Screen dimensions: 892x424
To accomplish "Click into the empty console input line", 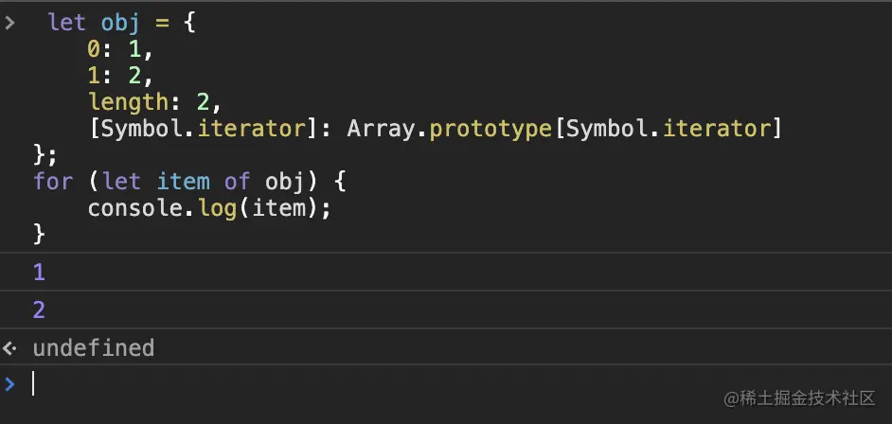I will pyautogui.click(x=379, y=383).
